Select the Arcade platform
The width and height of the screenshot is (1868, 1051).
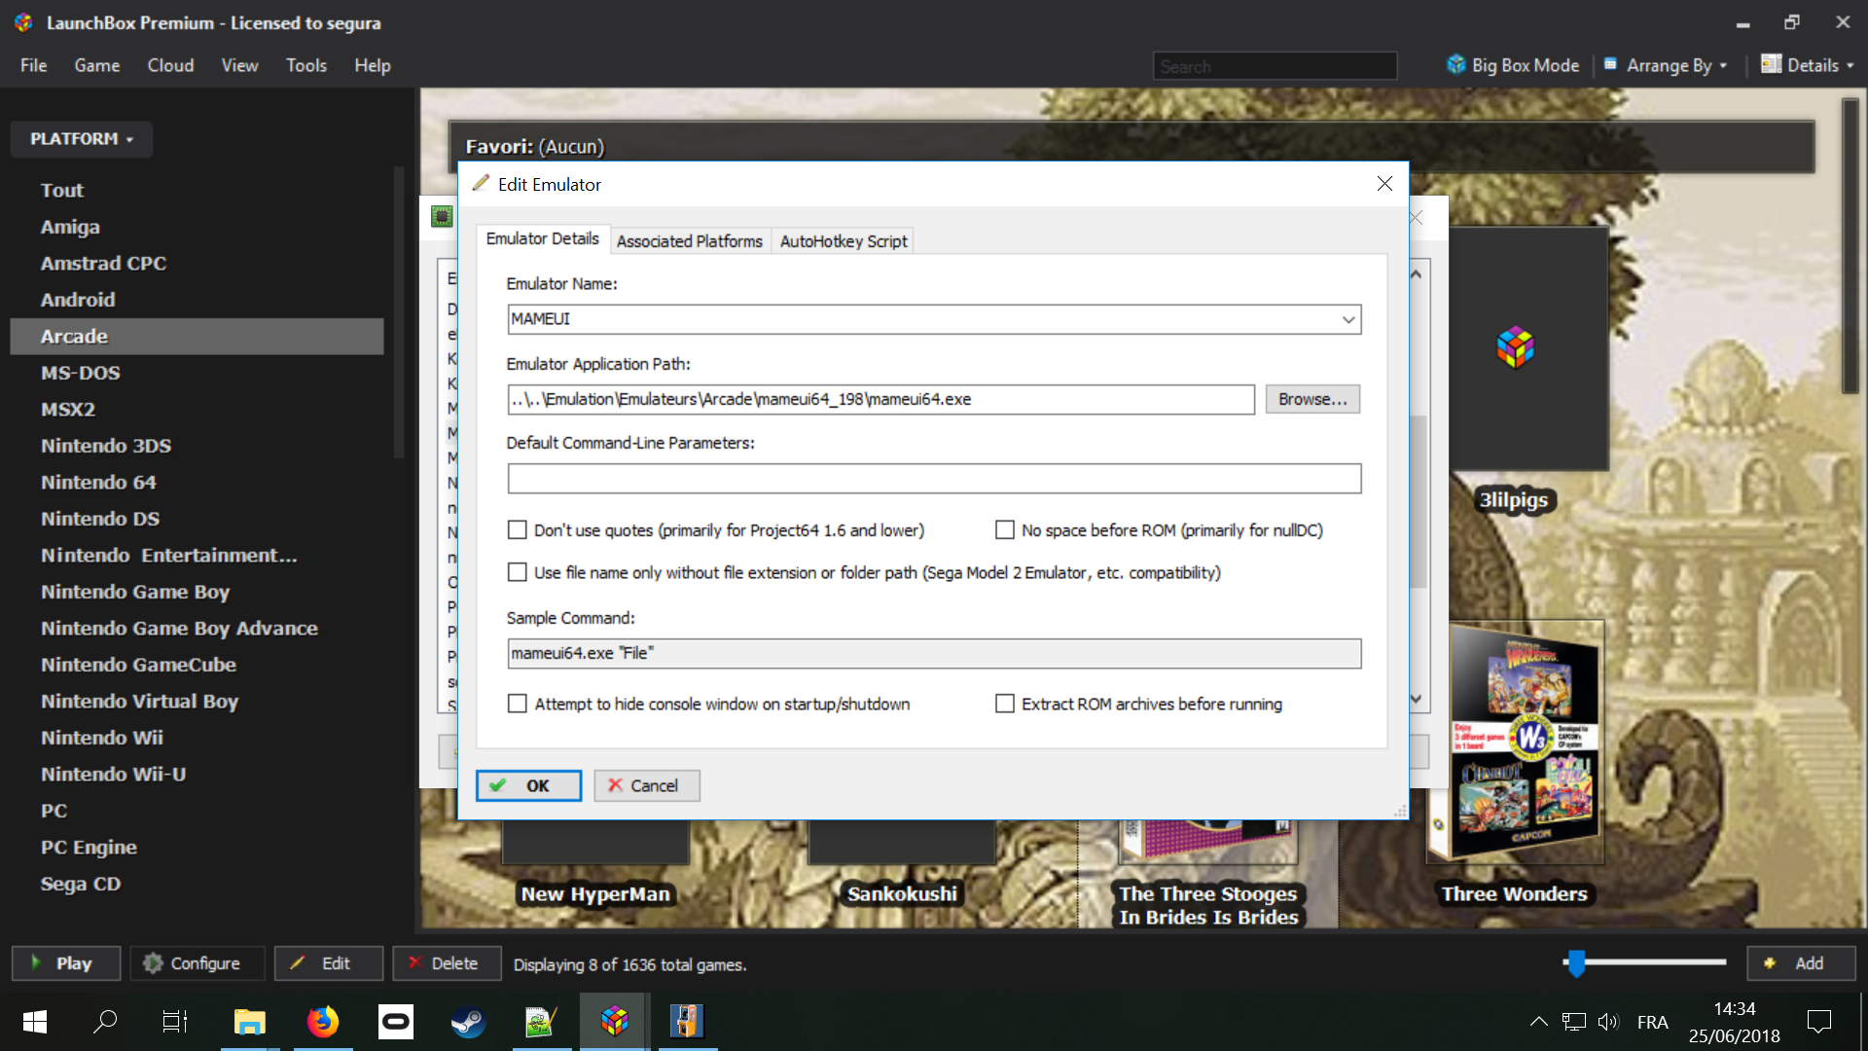point(197,336)
